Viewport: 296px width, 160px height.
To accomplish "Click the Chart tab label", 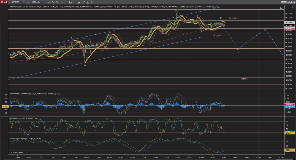I will [x=4, y=2].
